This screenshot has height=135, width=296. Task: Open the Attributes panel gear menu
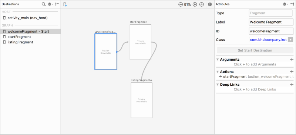pyautogui.click(x=285, y=4)
